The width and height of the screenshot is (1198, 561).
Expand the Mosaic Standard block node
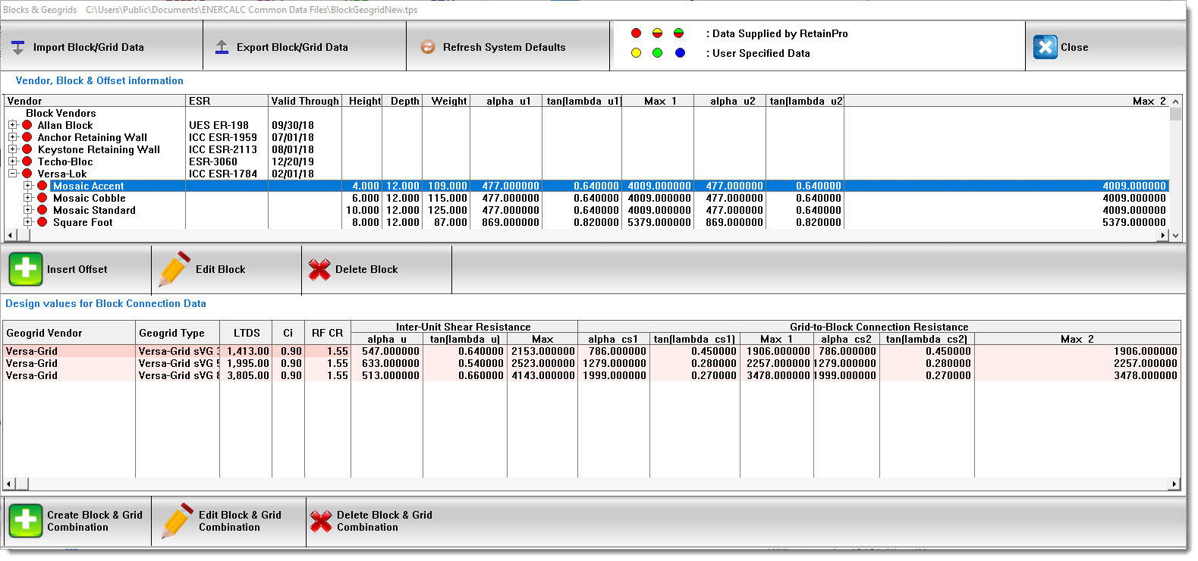[27, 210]
